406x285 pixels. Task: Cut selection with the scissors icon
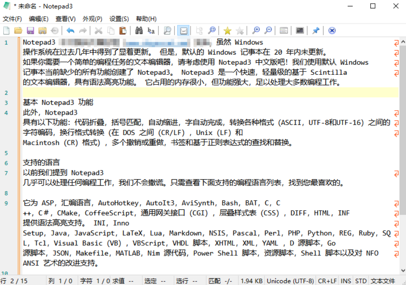98,31
